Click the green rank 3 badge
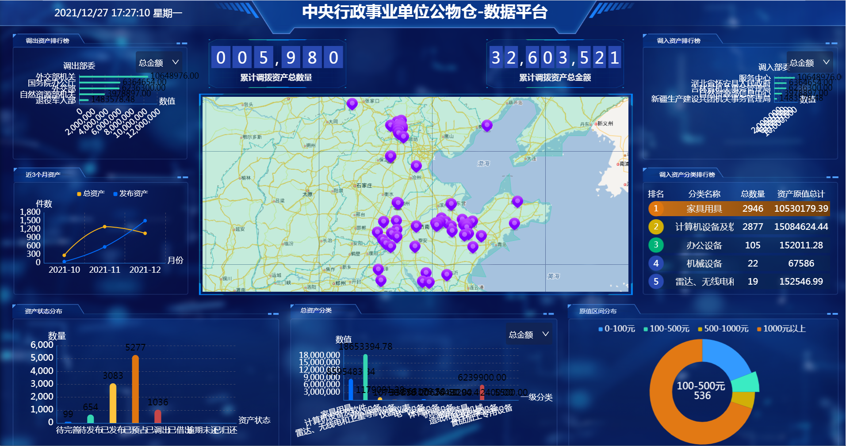 tap(656, 245)
